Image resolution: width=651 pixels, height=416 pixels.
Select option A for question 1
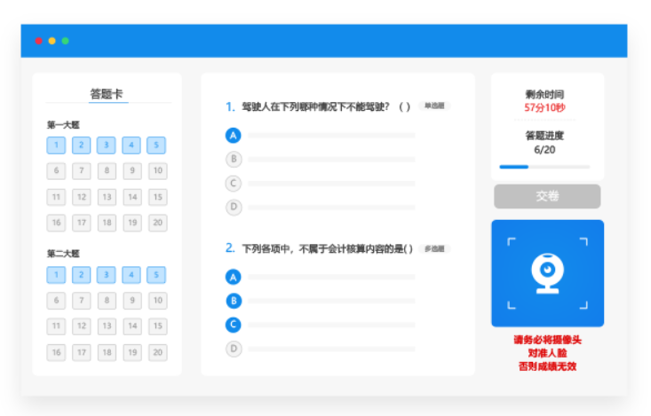point(234,136)
